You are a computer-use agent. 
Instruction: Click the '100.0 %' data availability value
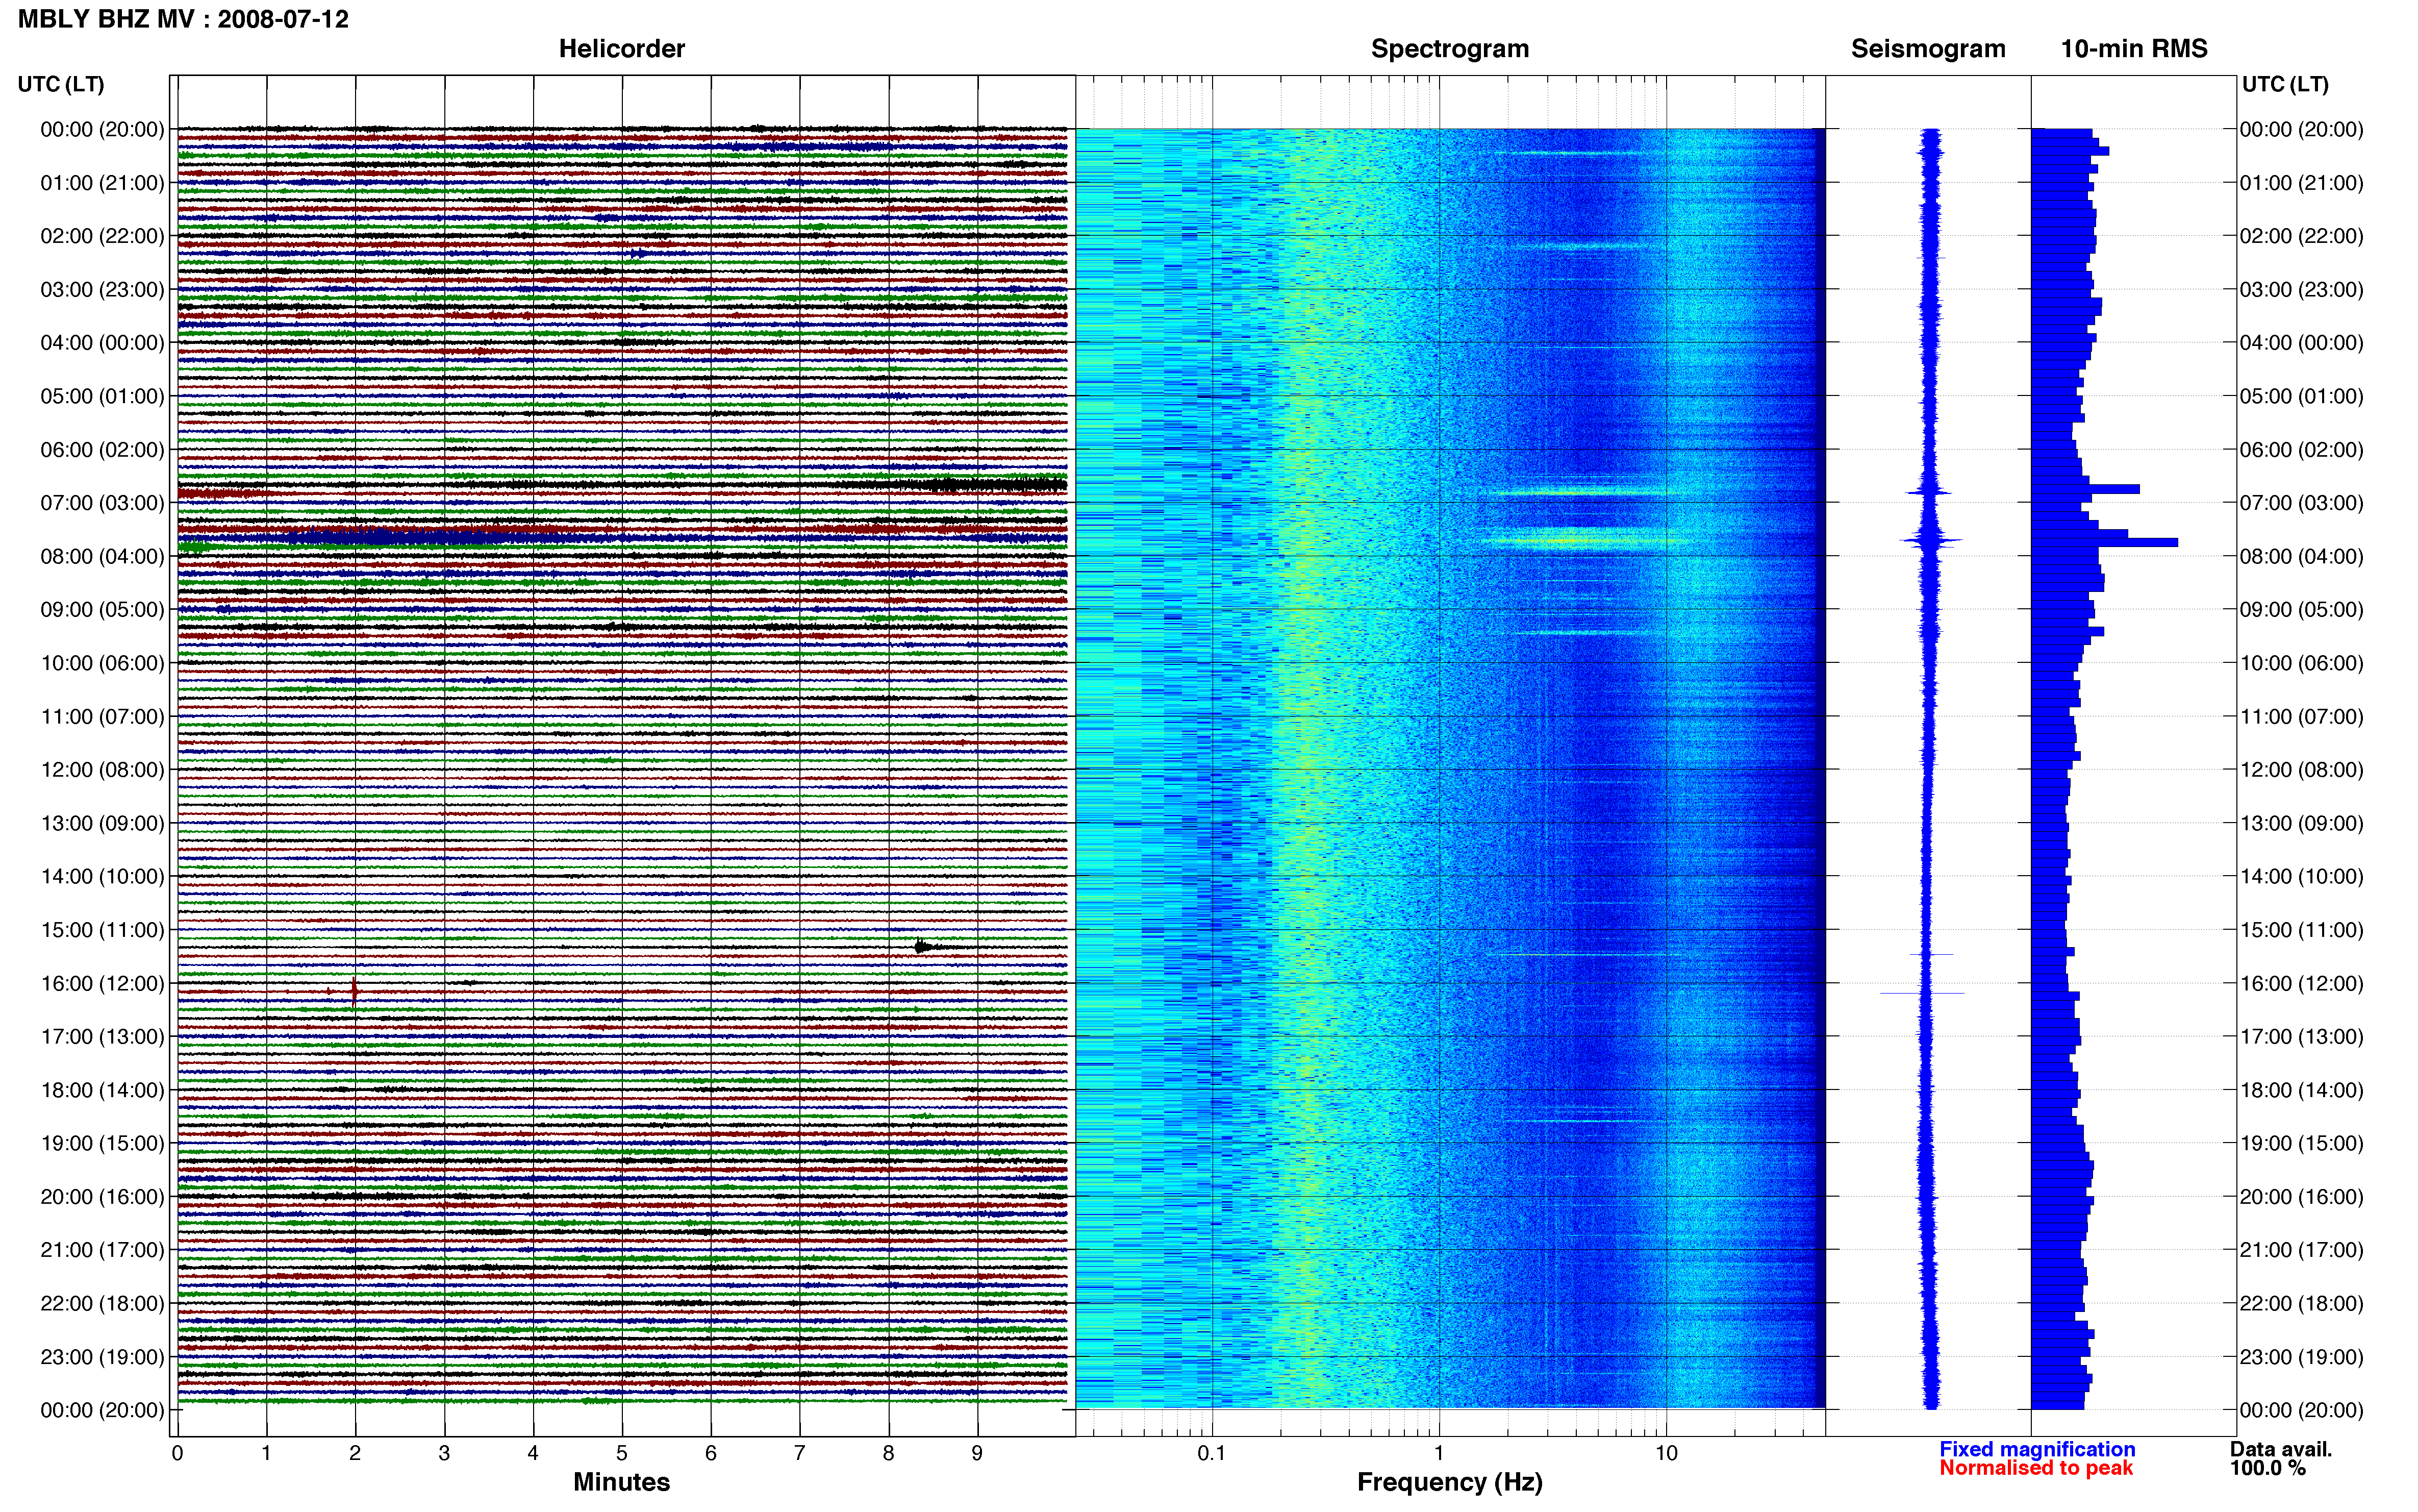[2268, 1468]
